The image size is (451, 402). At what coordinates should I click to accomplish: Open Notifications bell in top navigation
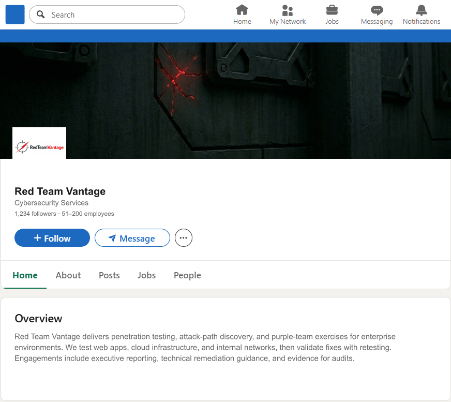[x=422, y=15]
